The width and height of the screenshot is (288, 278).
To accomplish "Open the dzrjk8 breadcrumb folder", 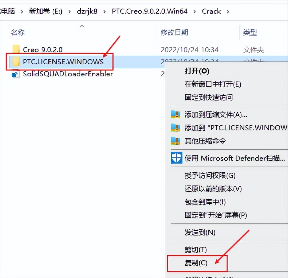I will click(87, 11).
